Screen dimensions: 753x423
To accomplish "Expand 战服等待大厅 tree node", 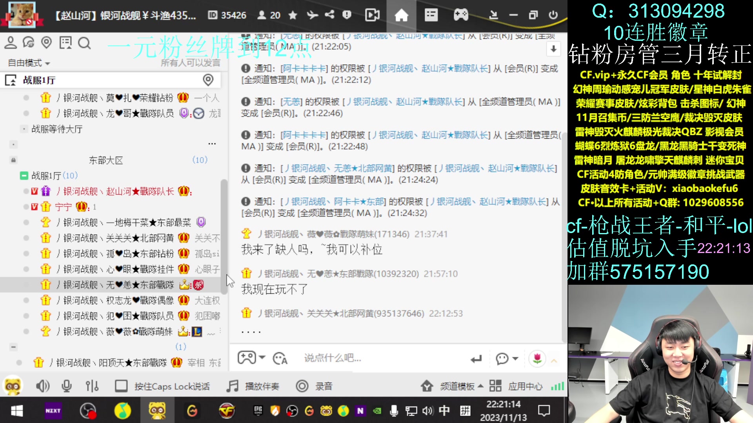I will (x=24, y=129).
